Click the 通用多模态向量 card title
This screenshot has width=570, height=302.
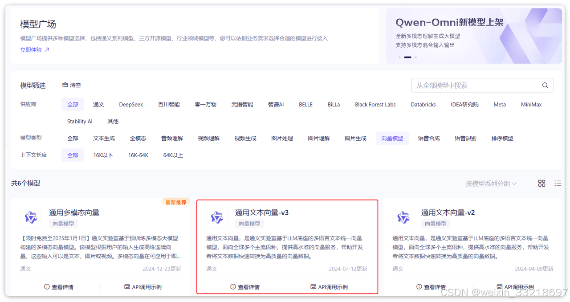[74, 212]
